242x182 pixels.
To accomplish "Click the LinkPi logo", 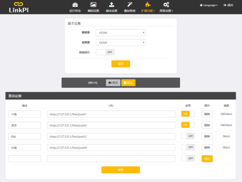I will click(x=19, y=7).
